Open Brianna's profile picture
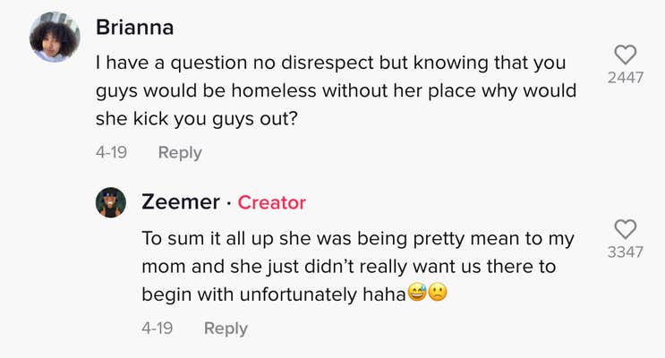665x358 pixels. [55, 38]
